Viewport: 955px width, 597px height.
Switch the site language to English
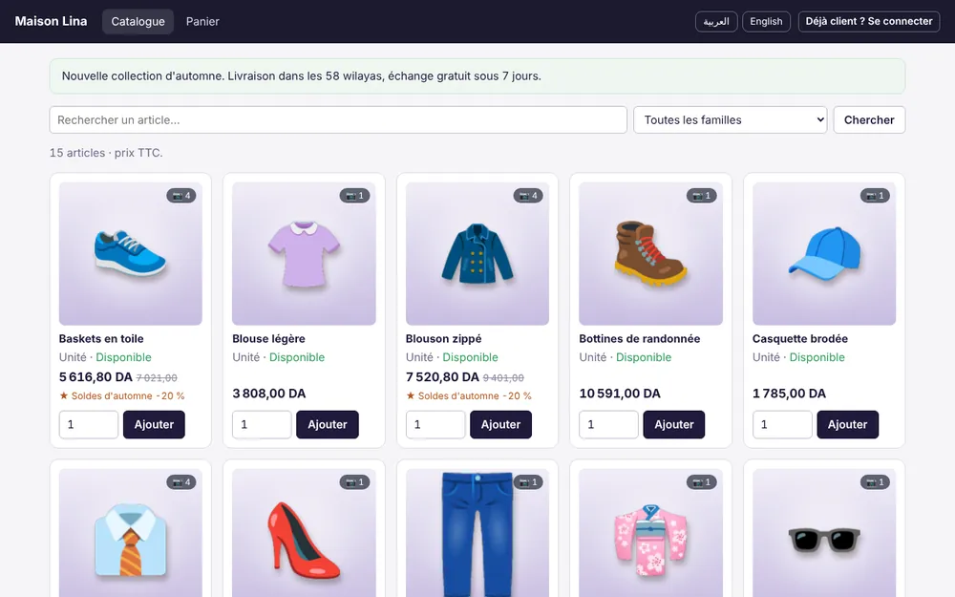pos(766,21)
